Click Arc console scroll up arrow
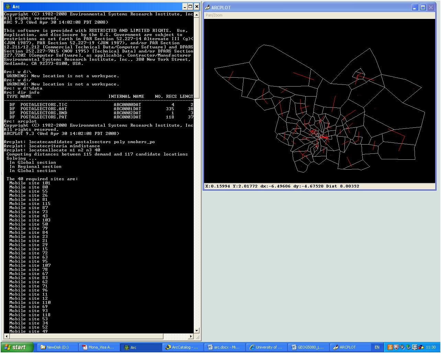The height and width of the screenshot is (353, 441). [x=196, y=15]
